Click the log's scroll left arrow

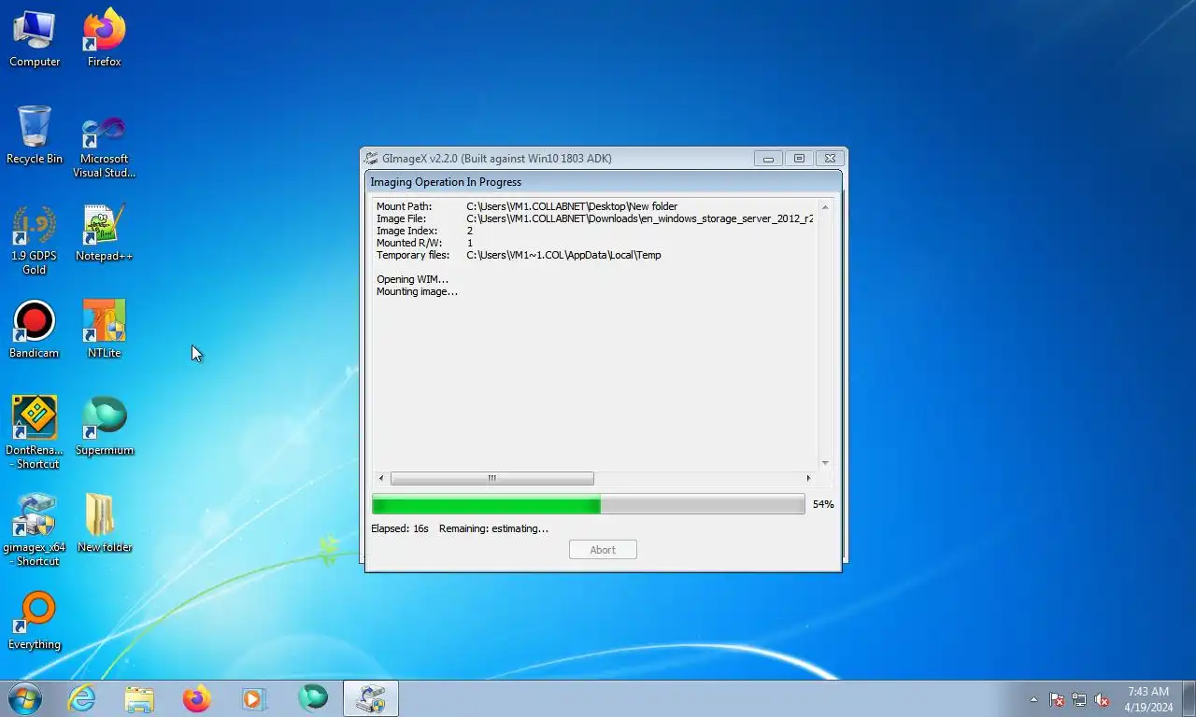click(381, 478)
